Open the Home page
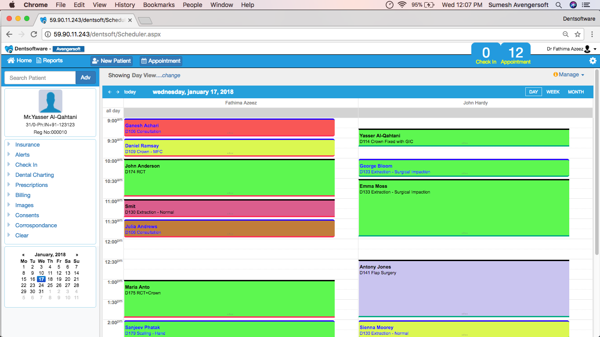The height and width of the screenshot is (337, 600). tap(19, 60)
